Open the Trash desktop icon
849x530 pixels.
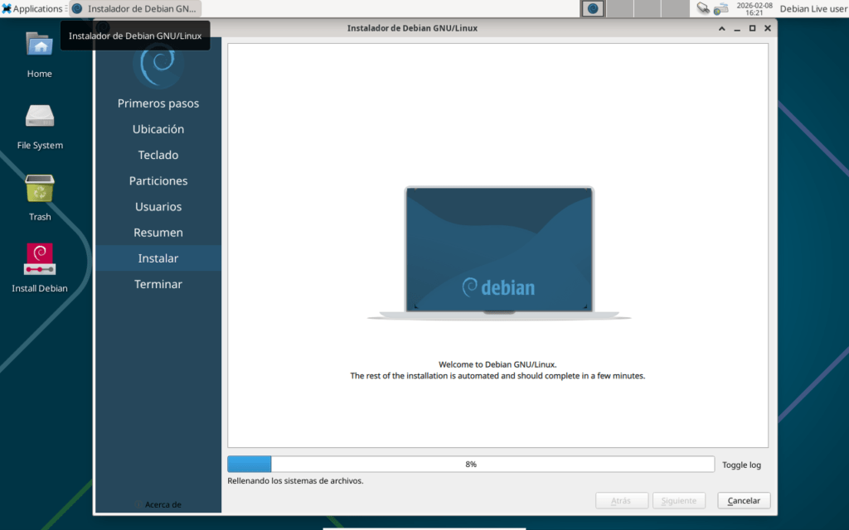point(39,189)
